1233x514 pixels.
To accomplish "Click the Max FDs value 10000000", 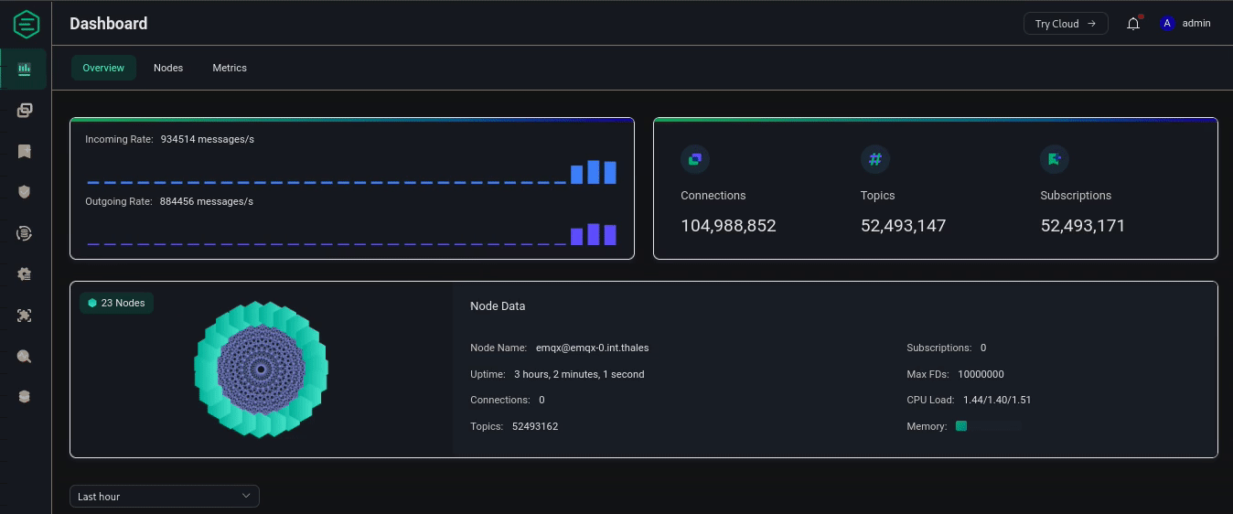I will 981,374.
